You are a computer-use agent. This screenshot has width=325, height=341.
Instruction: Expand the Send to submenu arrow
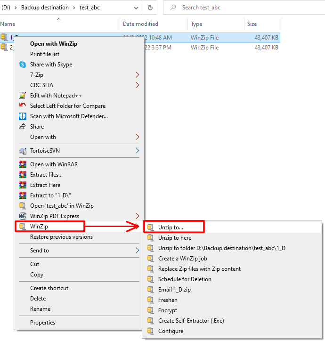pos(137,251)
